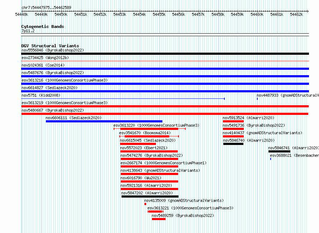This screenshot has width=319, height=233.
Task: Click esv3613221 (1000GenomesConsortiumPhase3) label
Action: pyautogui.click(x=190, y=208)
